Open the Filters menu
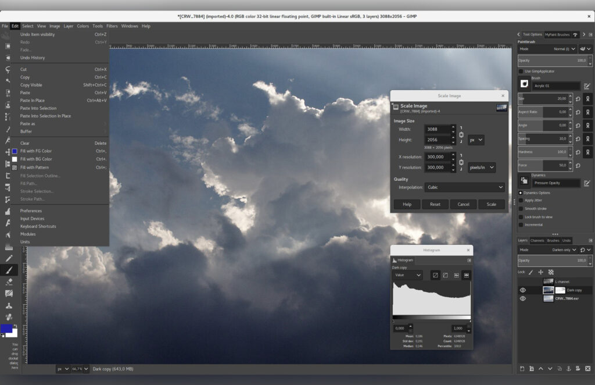The width and height of the screenshot is (595, 385). [x=112, y=26]
